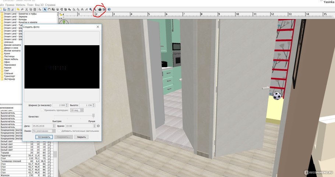
Task: Click the Save home toolbar icon
Action: pyautogui.click(x=9, y=10)
